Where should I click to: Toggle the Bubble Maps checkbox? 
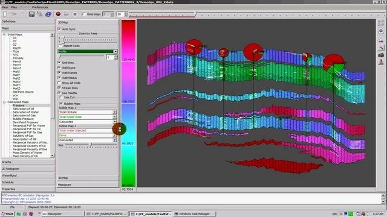61,103
